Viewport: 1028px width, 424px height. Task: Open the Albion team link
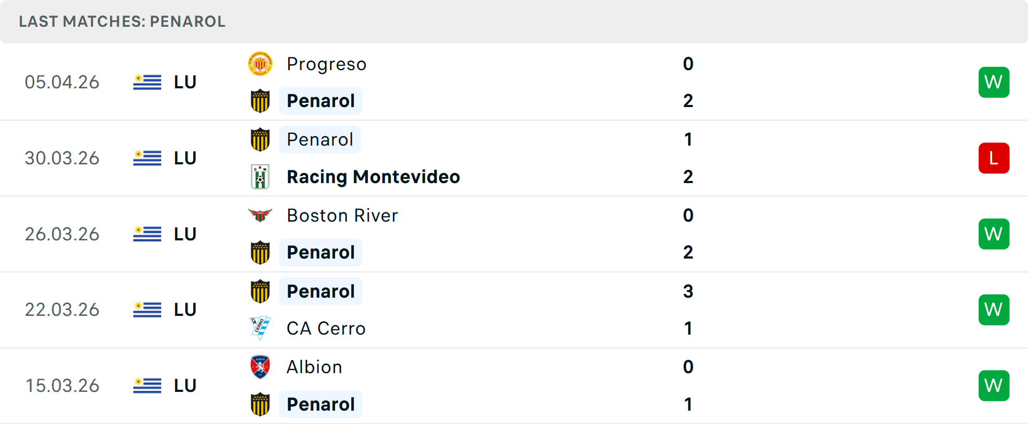[x=314, y=367]
